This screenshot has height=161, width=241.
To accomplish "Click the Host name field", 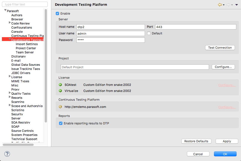I will 111,27.
